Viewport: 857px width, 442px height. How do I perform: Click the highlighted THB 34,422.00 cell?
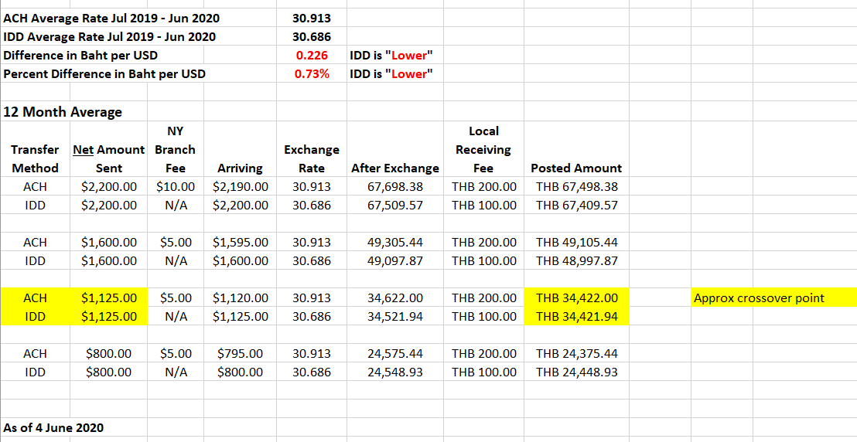(576, 297)
